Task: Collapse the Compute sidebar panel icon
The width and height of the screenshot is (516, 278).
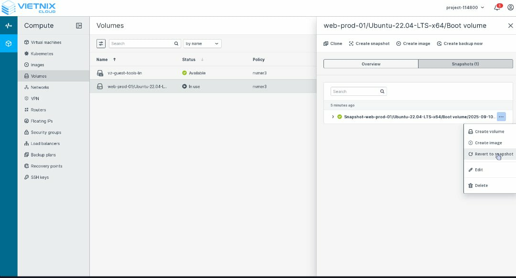Action: pos(79,26)
